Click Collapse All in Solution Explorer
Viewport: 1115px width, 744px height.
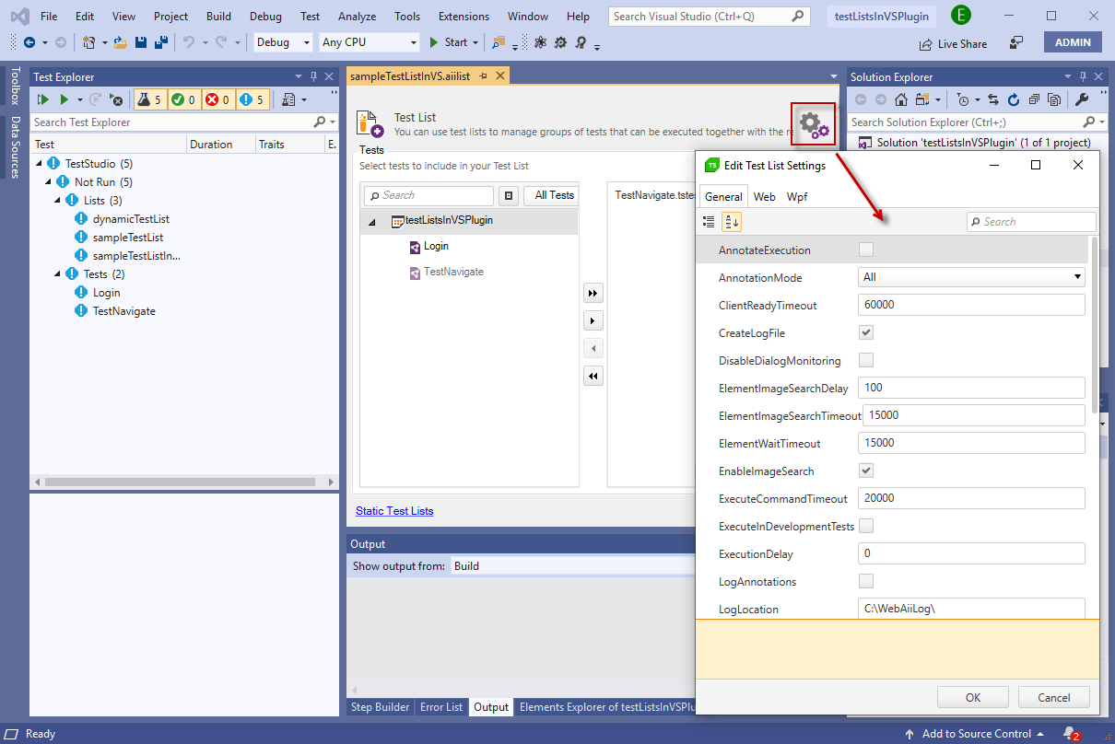(x=1034, y=99)
